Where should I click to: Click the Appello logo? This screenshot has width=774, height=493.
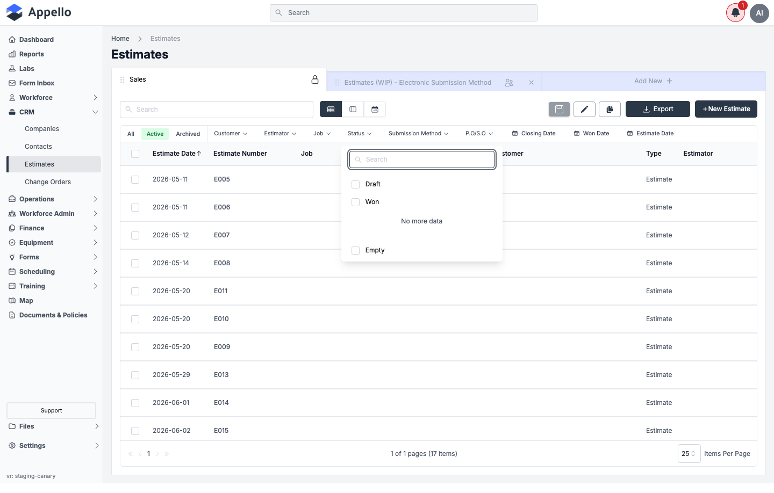coord(39,12)
